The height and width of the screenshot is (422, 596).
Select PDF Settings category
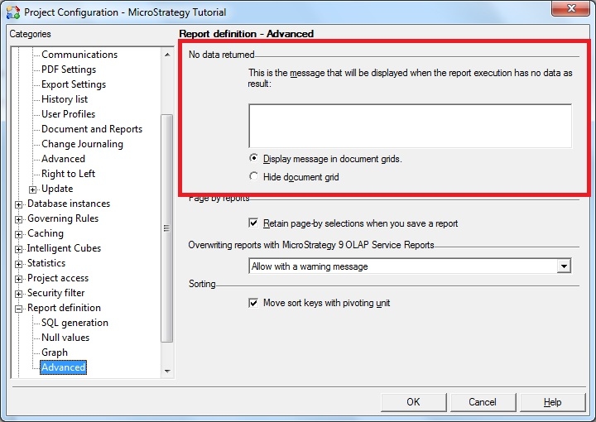pyautogui.click(x=69, y=70)
